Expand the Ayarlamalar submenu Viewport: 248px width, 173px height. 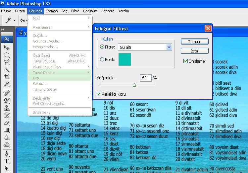point(60,27)
